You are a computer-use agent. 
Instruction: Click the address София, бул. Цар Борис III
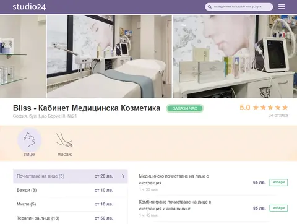[45, 116]
